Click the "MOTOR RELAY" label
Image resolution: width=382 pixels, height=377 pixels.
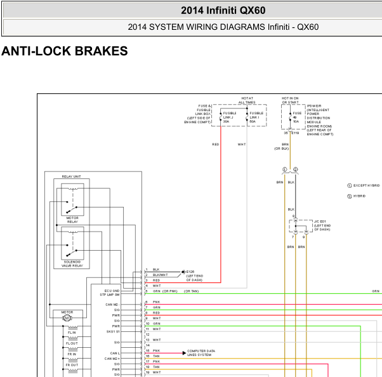(x=72, y=220)
